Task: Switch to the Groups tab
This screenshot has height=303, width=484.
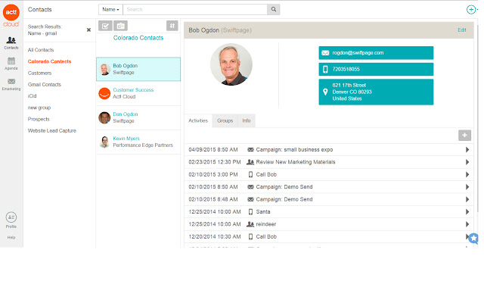Action: (x=225, y=120)
